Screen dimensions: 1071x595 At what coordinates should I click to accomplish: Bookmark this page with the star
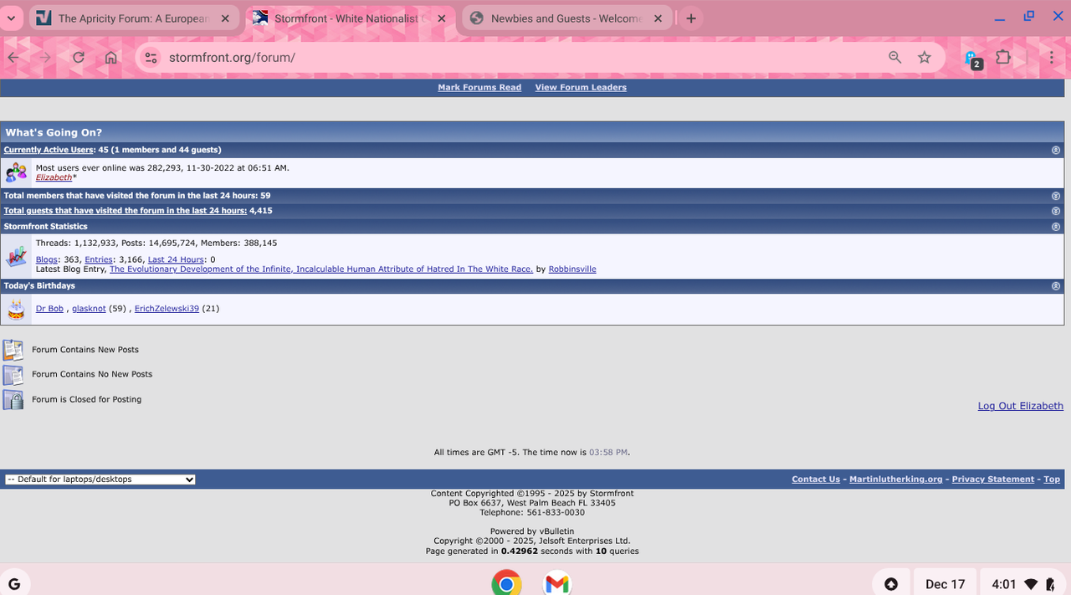coord(925,57)
